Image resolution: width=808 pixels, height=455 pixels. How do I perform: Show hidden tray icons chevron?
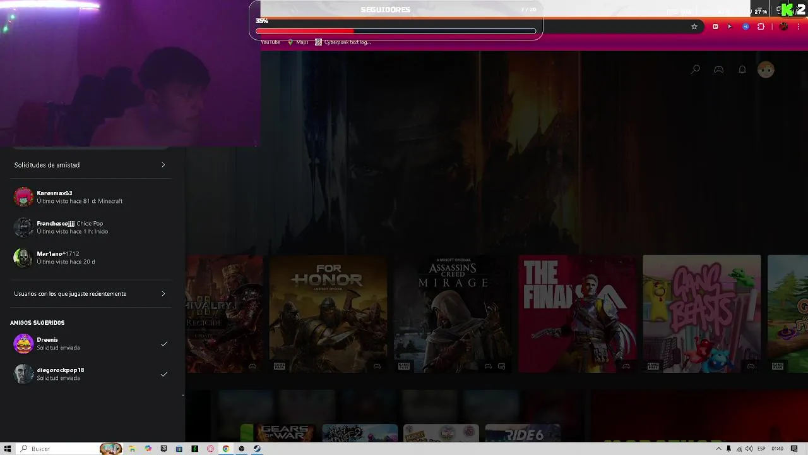click(x=718, y=449)
